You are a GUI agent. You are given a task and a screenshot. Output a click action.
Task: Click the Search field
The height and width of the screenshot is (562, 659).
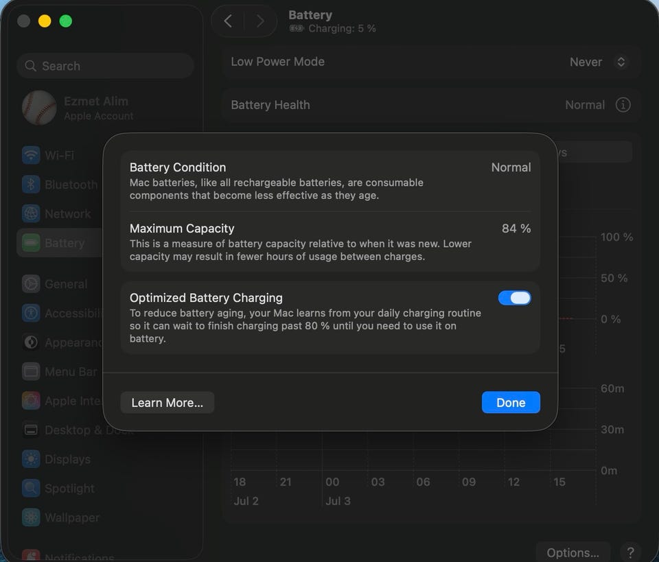tap(106, 66)
